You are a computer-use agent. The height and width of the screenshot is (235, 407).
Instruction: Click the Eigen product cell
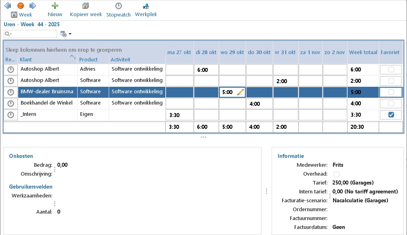tap(93, 115)
